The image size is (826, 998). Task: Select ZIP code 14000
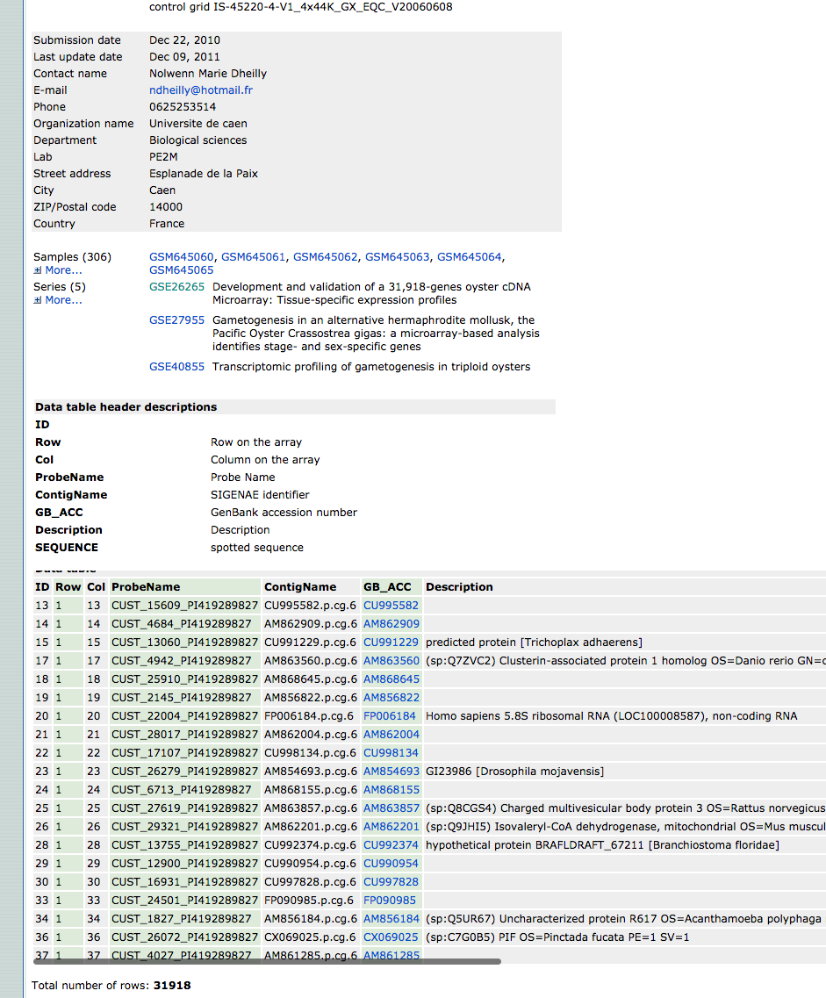[165, 207]
